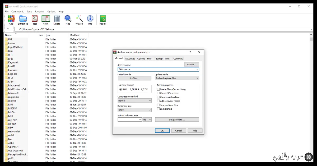This screenshot has width=317, height=166.
Task: Open the Favorites menu
Action: tap(40, 12)
